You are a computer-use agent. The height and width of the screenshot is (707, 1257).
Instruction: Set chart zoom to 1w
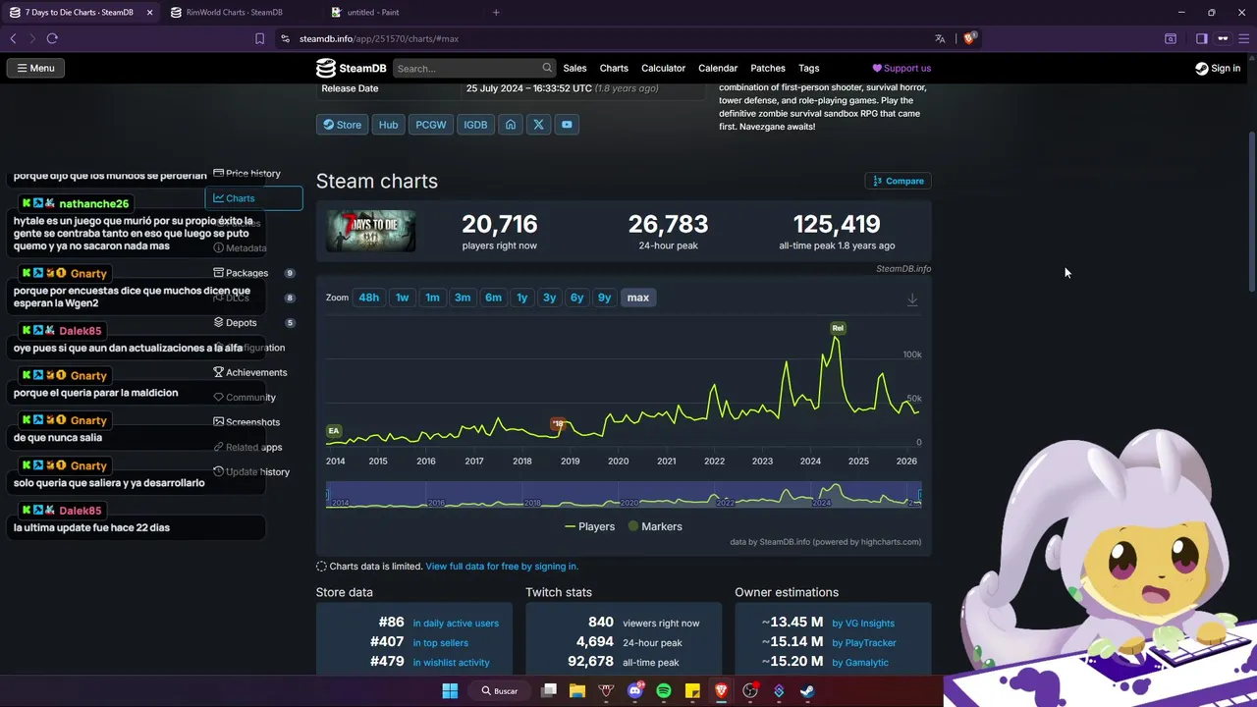point(402,298)
